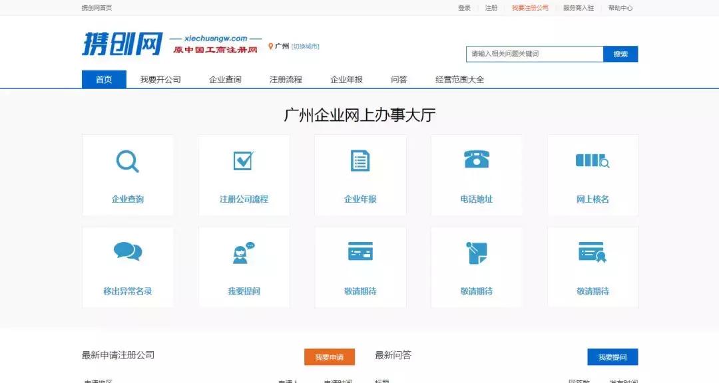Screen dimensions: 719x383
Task: Open 电话地址 using the telephone icon
Action: click(476, 160)
